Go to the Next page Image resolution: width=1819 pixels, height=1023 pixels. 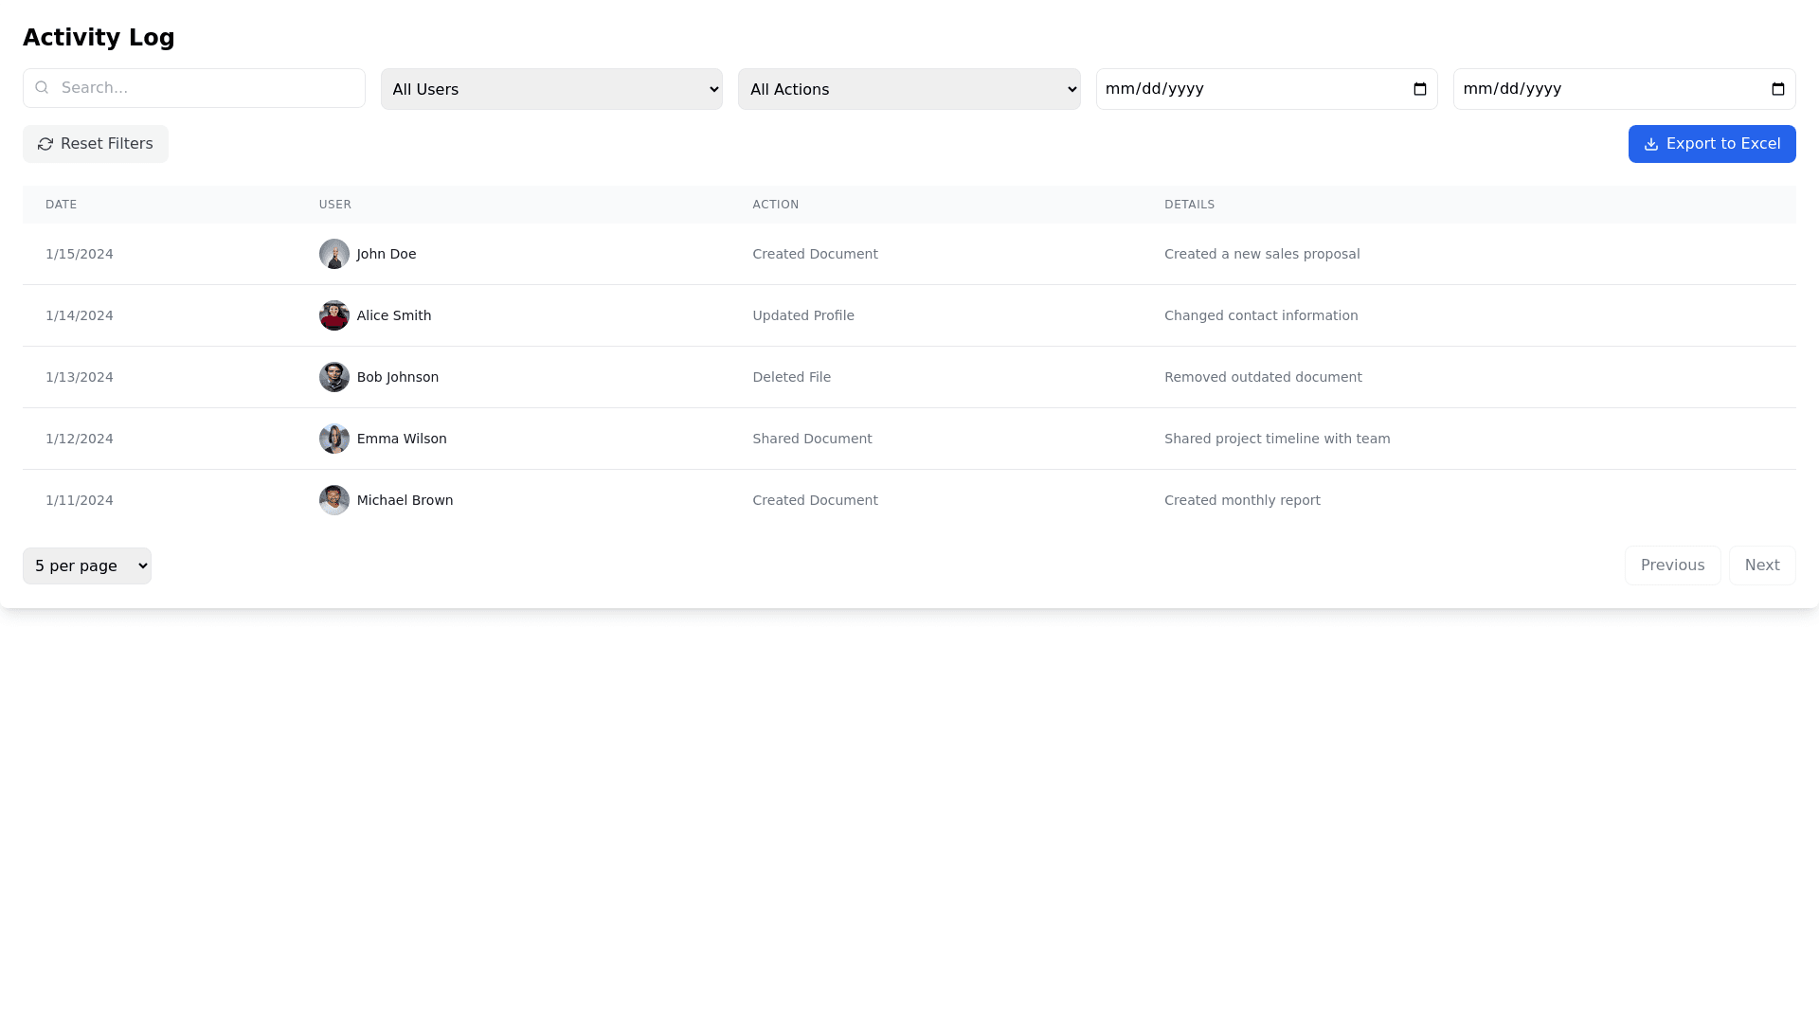(x=1761, y=565)
